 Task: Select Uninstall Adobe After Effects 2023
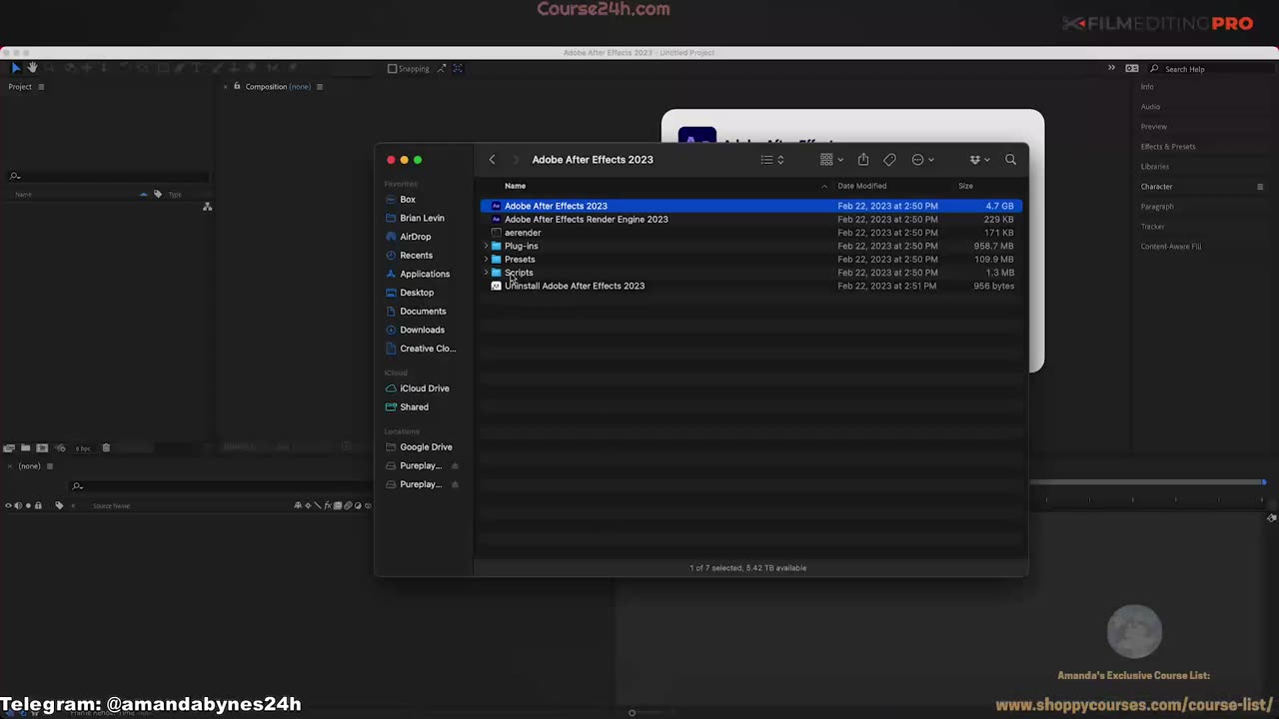750,286
